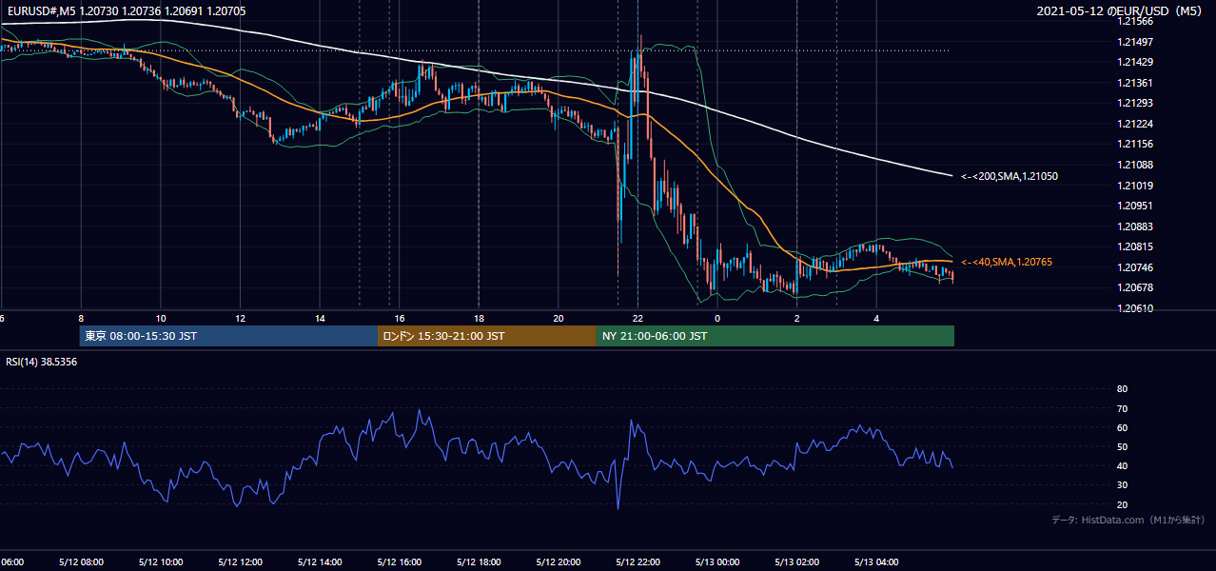Click RSI scale value 80
Screen dimensions: 1216x571
[x=1122, y=389]
